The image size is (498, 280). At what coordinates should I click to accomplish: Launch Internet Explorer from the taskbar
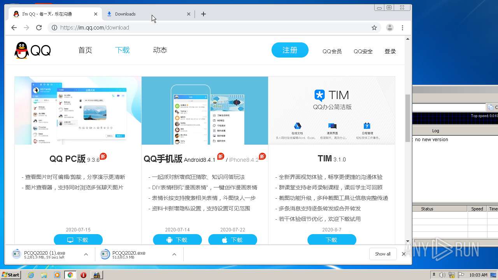tap(31, 275)
